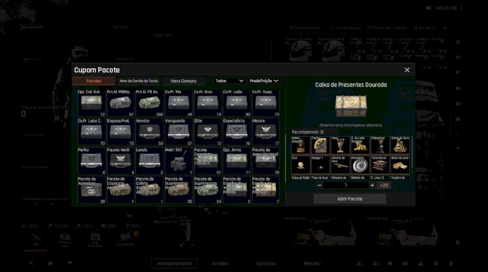Open the Todos filter dropdown
Screen dimensions: 488x272
pos(229,81)
